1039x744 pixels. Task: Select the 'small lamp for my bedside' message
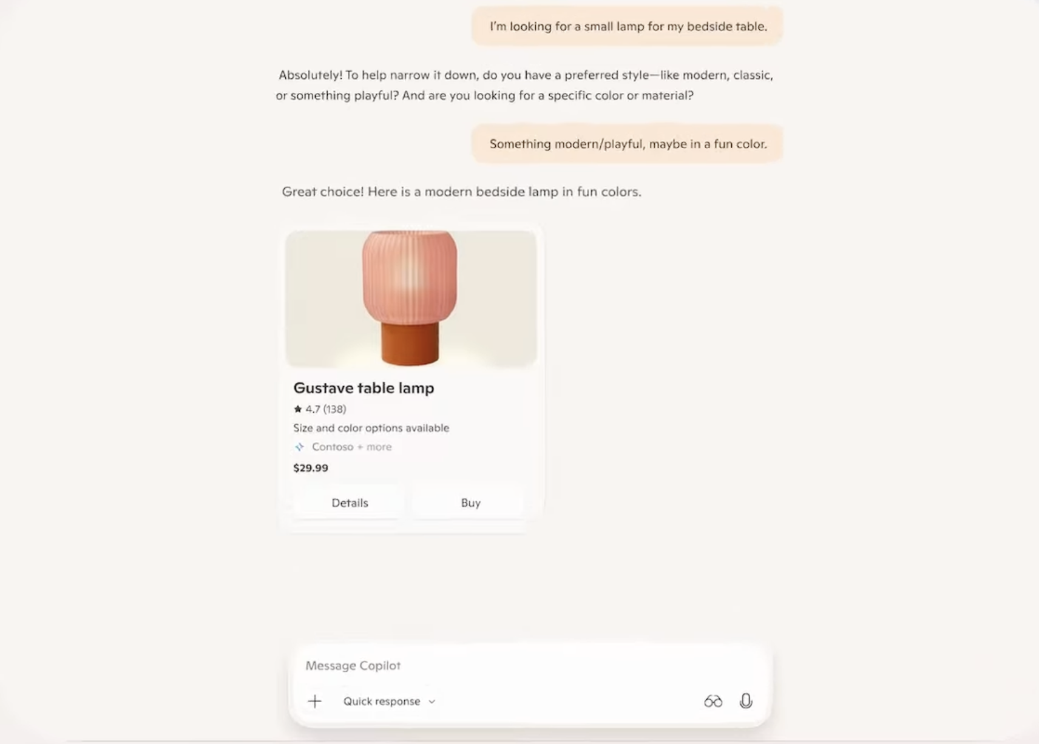628,26
